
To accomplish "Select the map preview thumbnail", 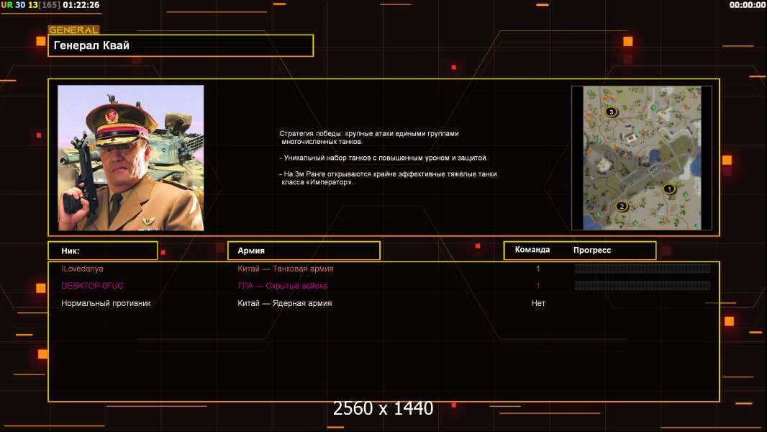I will click(x=642, y=158).
